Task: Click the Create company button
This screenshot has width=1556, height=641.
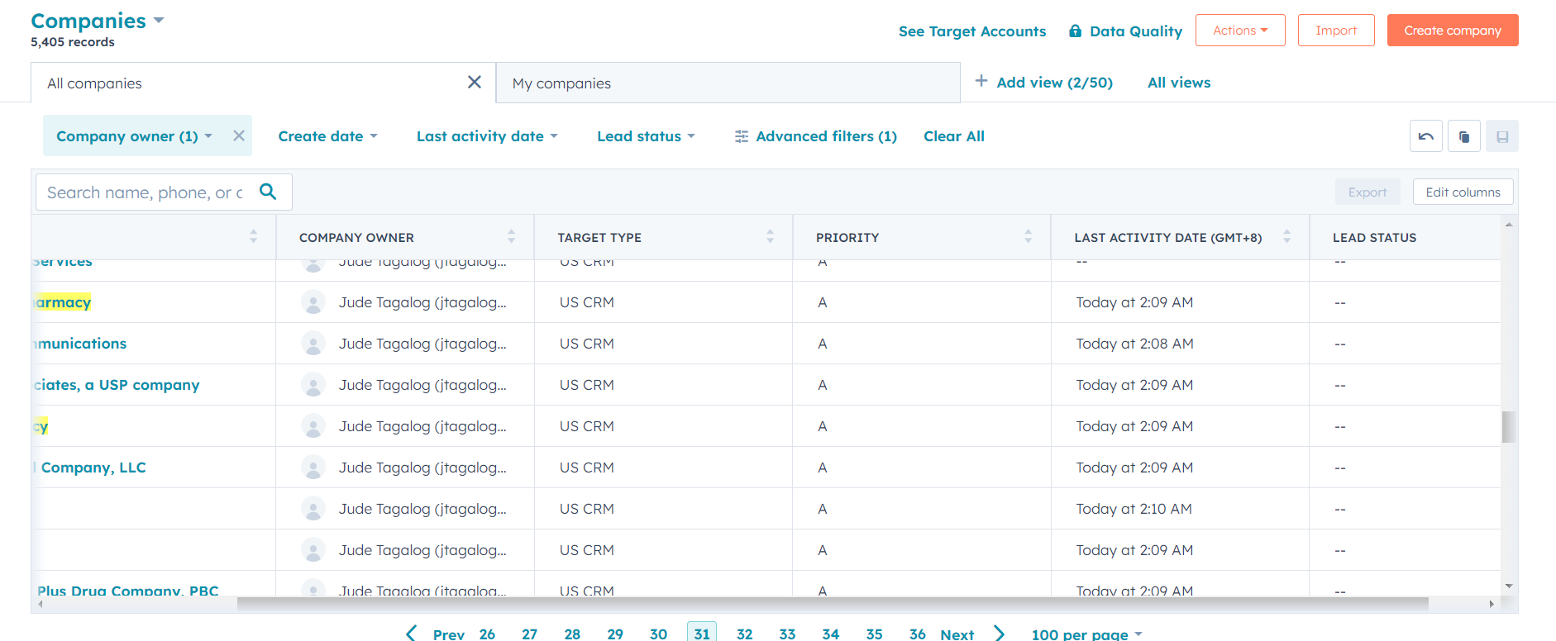Action: (x=1452, y=31)
